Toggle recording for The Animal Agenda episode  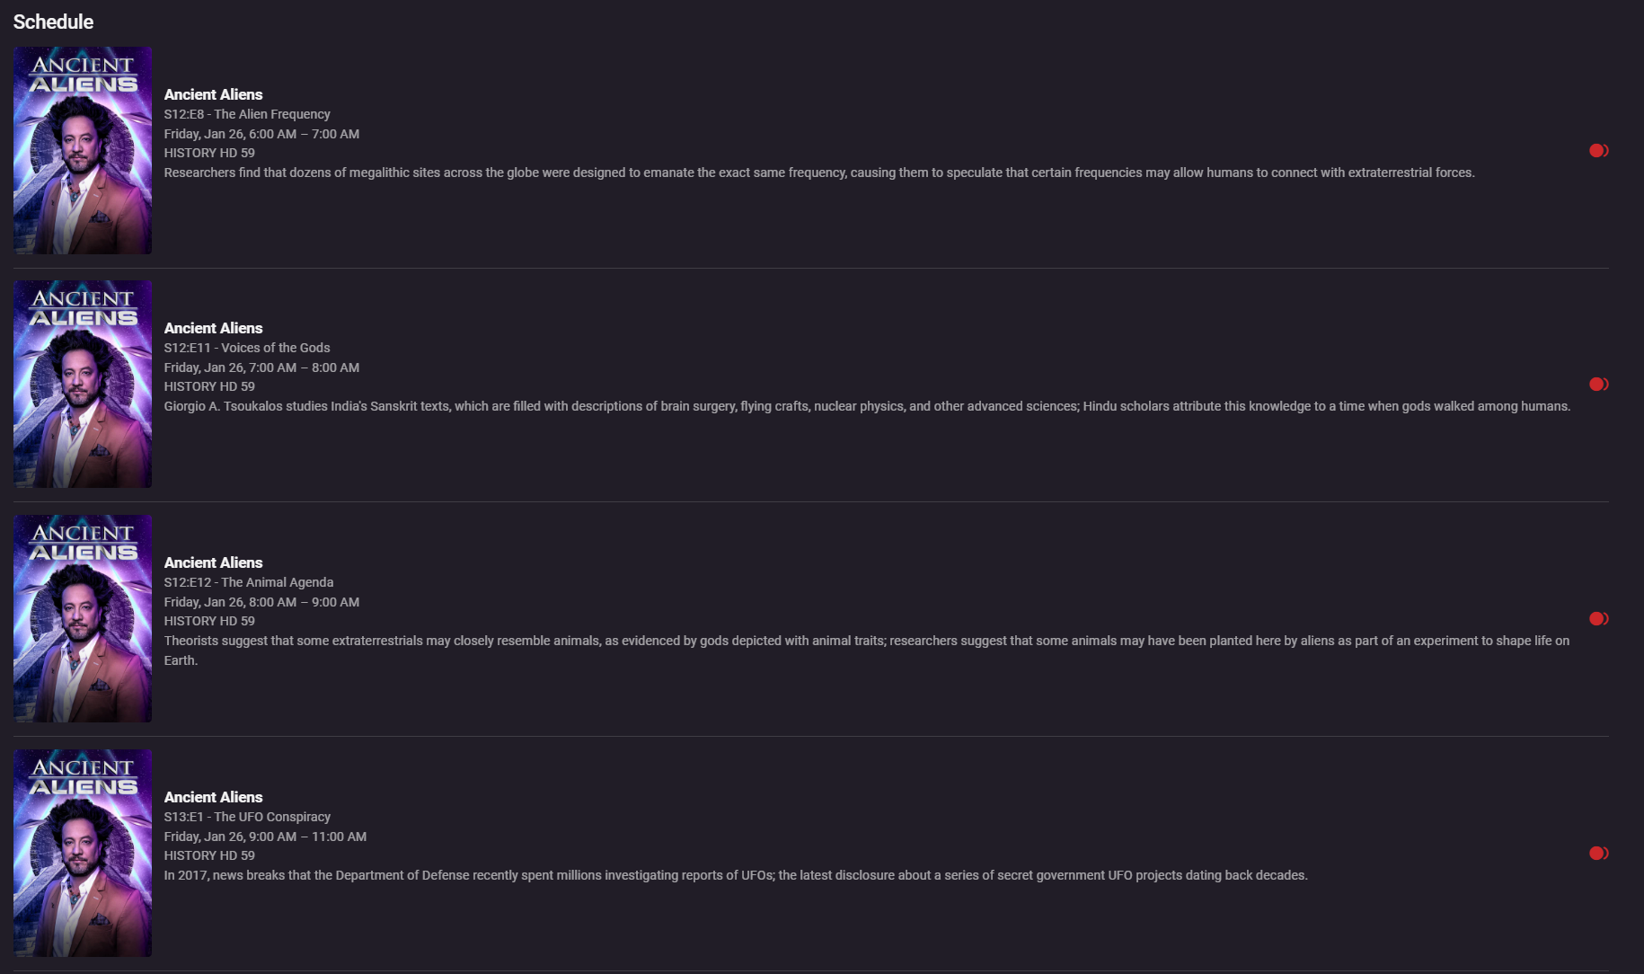click(1598, 619)
